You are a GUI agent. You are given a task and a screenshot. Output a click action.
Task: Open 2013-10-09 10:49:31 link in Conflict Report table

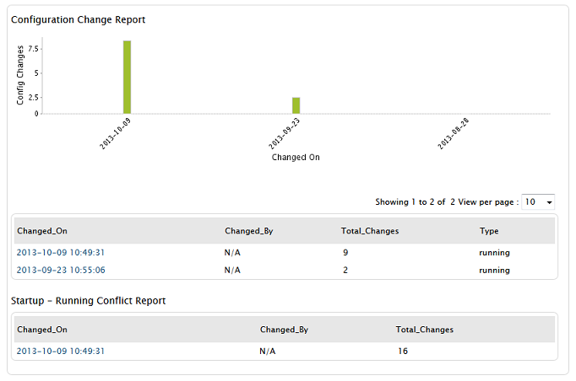[61, 351]
